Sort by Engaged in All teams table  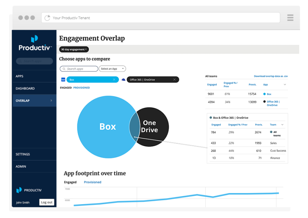coord(212,84)
